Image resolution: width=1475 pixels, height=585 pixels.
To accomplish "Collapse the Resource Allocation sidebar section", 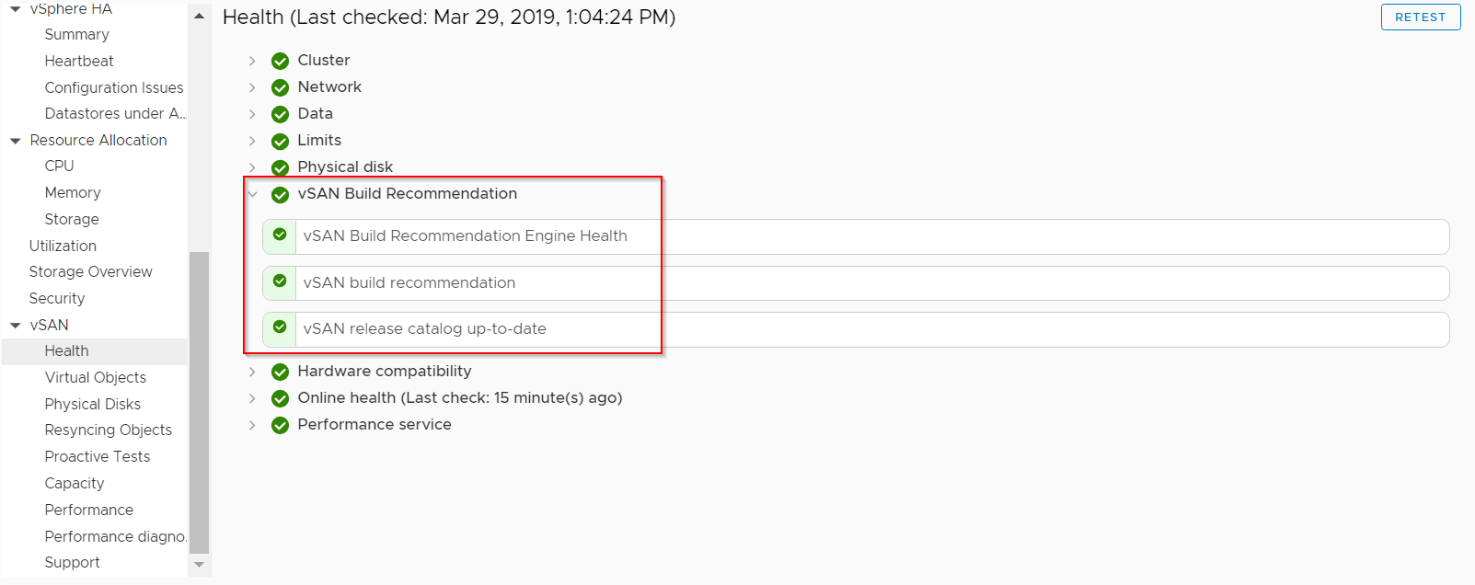I will 15,141.
